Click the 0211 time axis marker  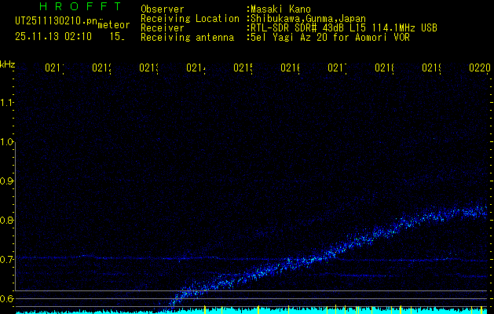54,68
